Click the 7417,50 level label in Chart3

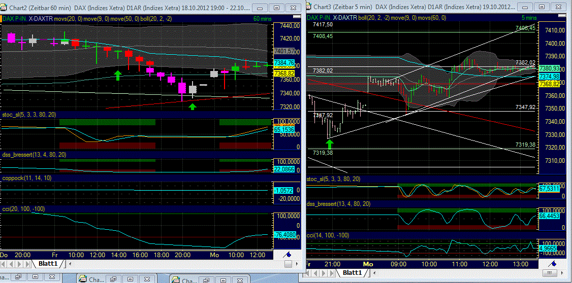click(323, 24)
